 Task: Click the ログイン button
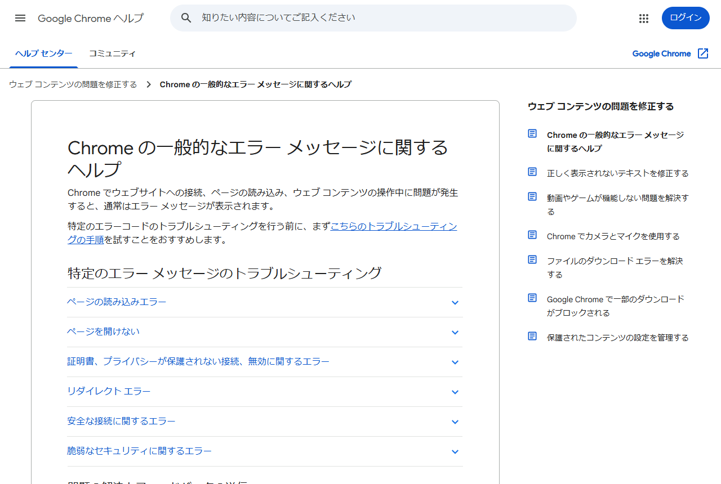click(686, 18)
